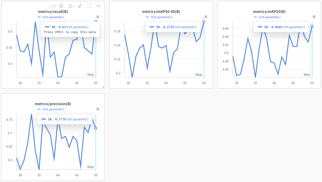Select rich-pyramid-1 legend entry under metrics/recall(B)
The width and height of the screenshot is (322, 182).
tap(53, 17)
